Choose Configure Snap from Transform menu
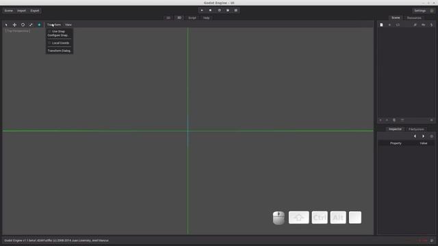This screenshot has height=246, width=438. 57,36
